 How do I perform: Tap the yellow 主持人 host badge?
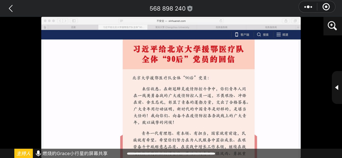click(x=24, y=153)
